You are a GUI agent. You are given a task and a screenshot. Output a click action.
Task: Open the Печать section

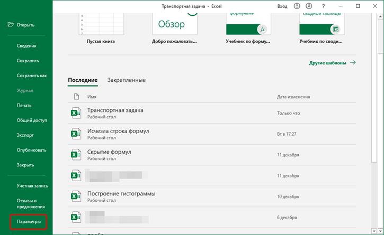click(x=24, y=105)
